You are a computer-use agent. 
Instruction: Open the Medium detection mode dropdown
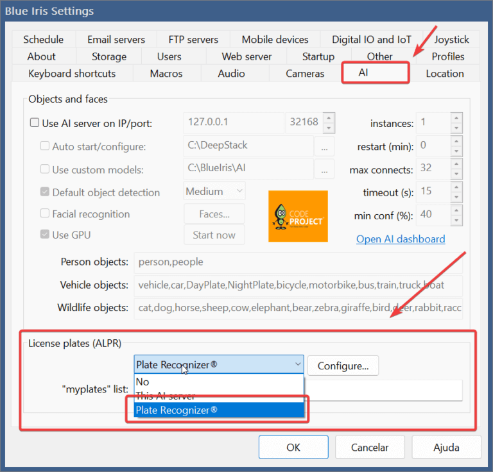214,191
